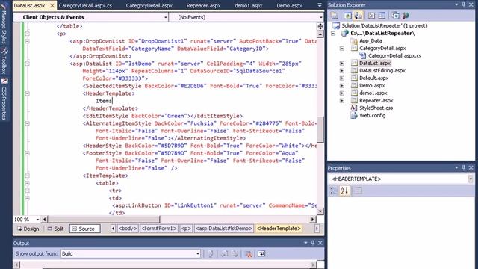The image size is (478, 269).
Task: Select App_Data folder in Solution Explorer
Action: [370, 40]
